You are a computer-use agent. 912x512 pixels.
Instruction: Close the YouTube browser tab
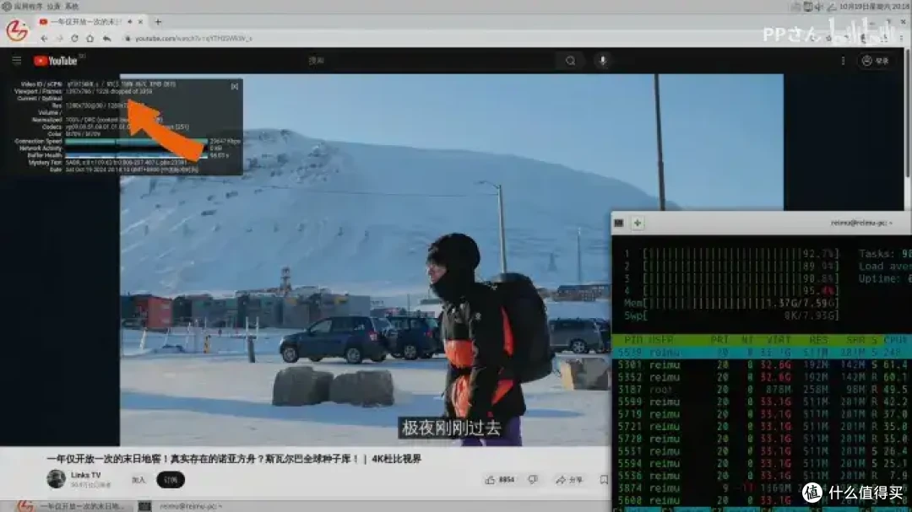(140, 21)
